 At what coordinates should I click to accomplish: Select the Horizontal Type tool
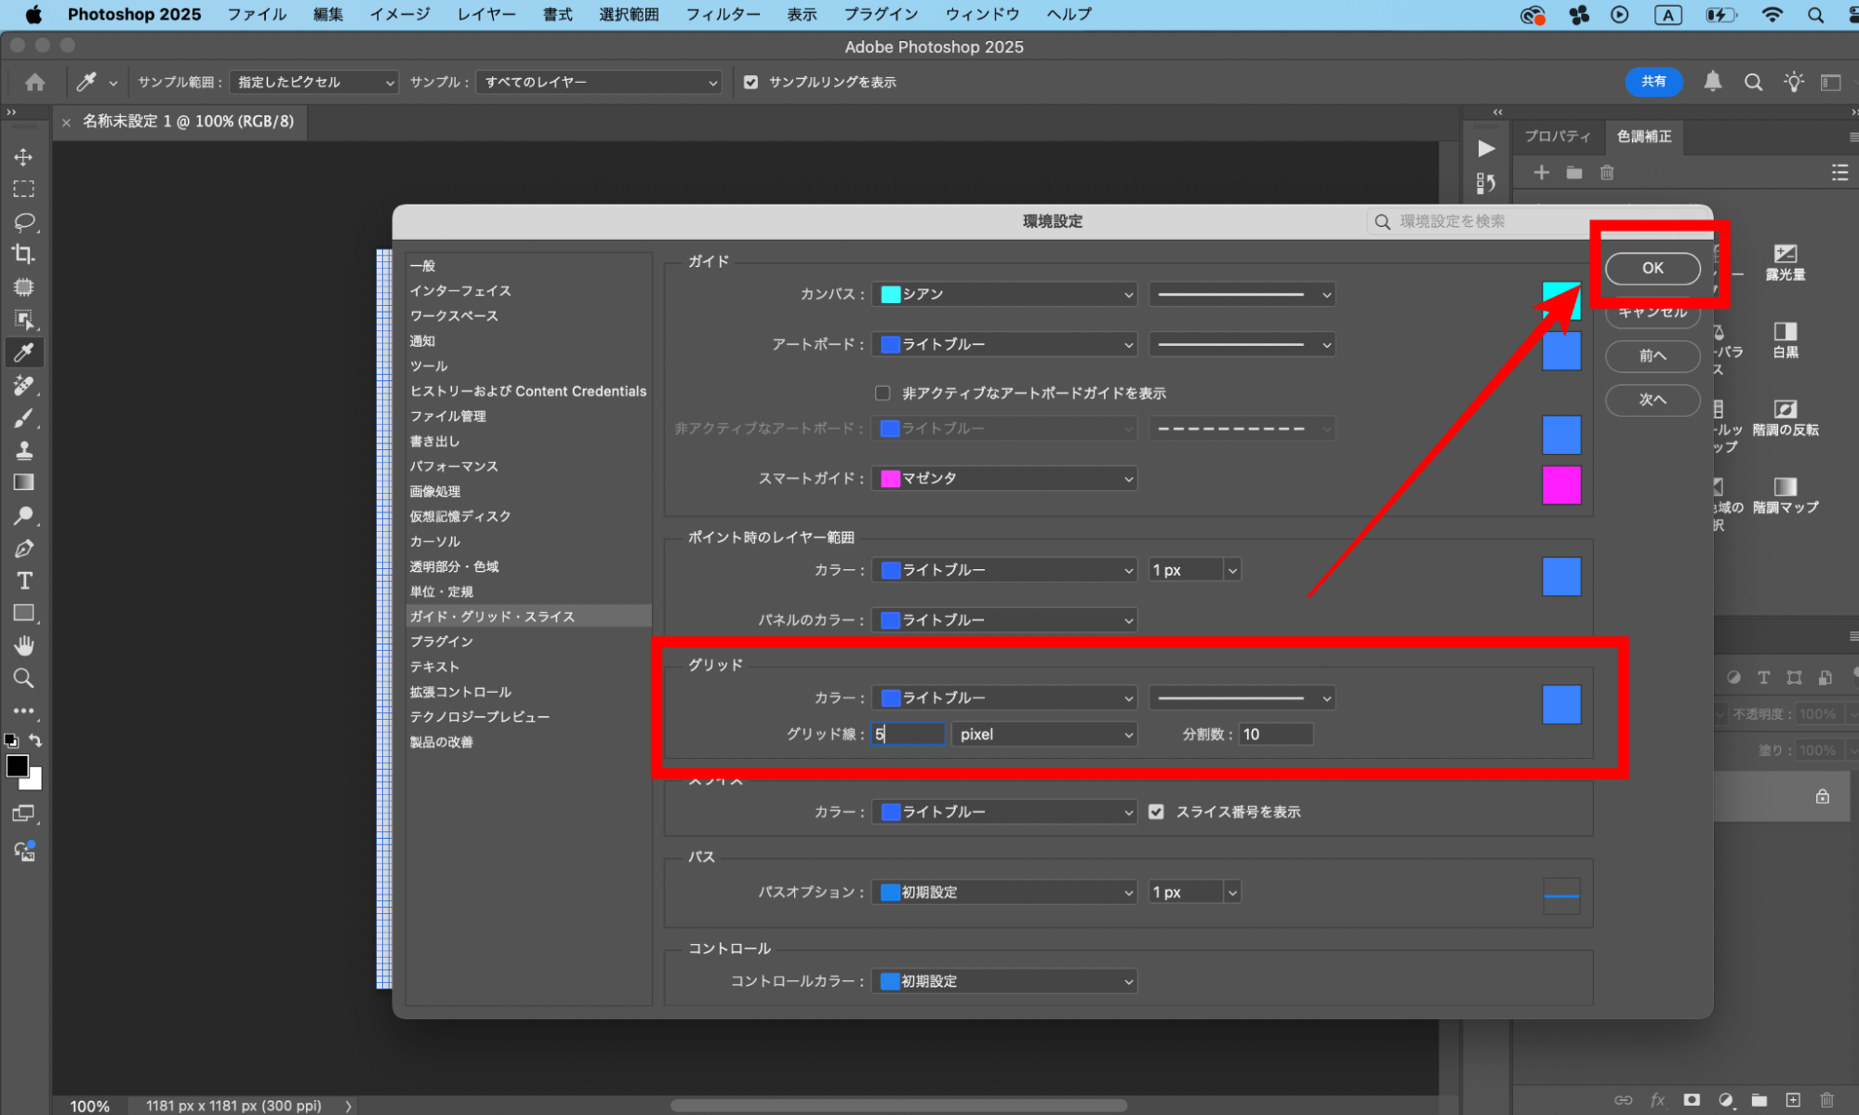pos(23,580)
